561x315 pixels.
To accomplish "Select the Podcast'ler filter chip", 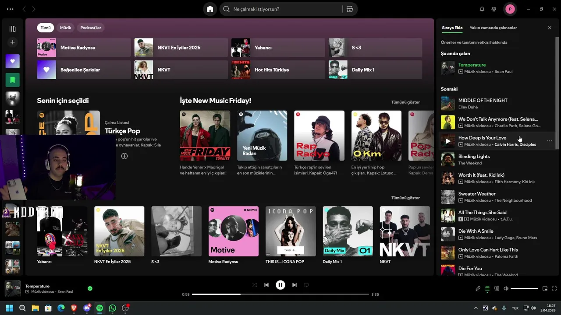I will pos(91,28).
